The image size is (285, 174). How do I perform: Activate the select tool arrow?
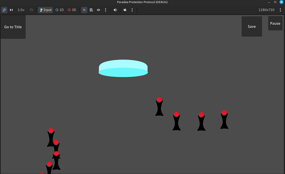click(84, 10)
